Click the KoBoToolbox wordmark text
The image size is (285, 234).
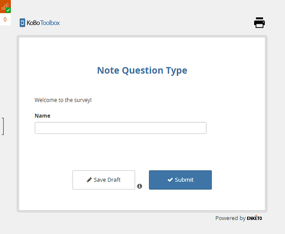(x=43, y=23)
